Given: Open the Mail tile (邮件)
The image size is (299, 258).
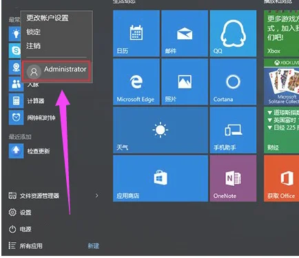Looking at the screenshot, I should click(185, 33).
